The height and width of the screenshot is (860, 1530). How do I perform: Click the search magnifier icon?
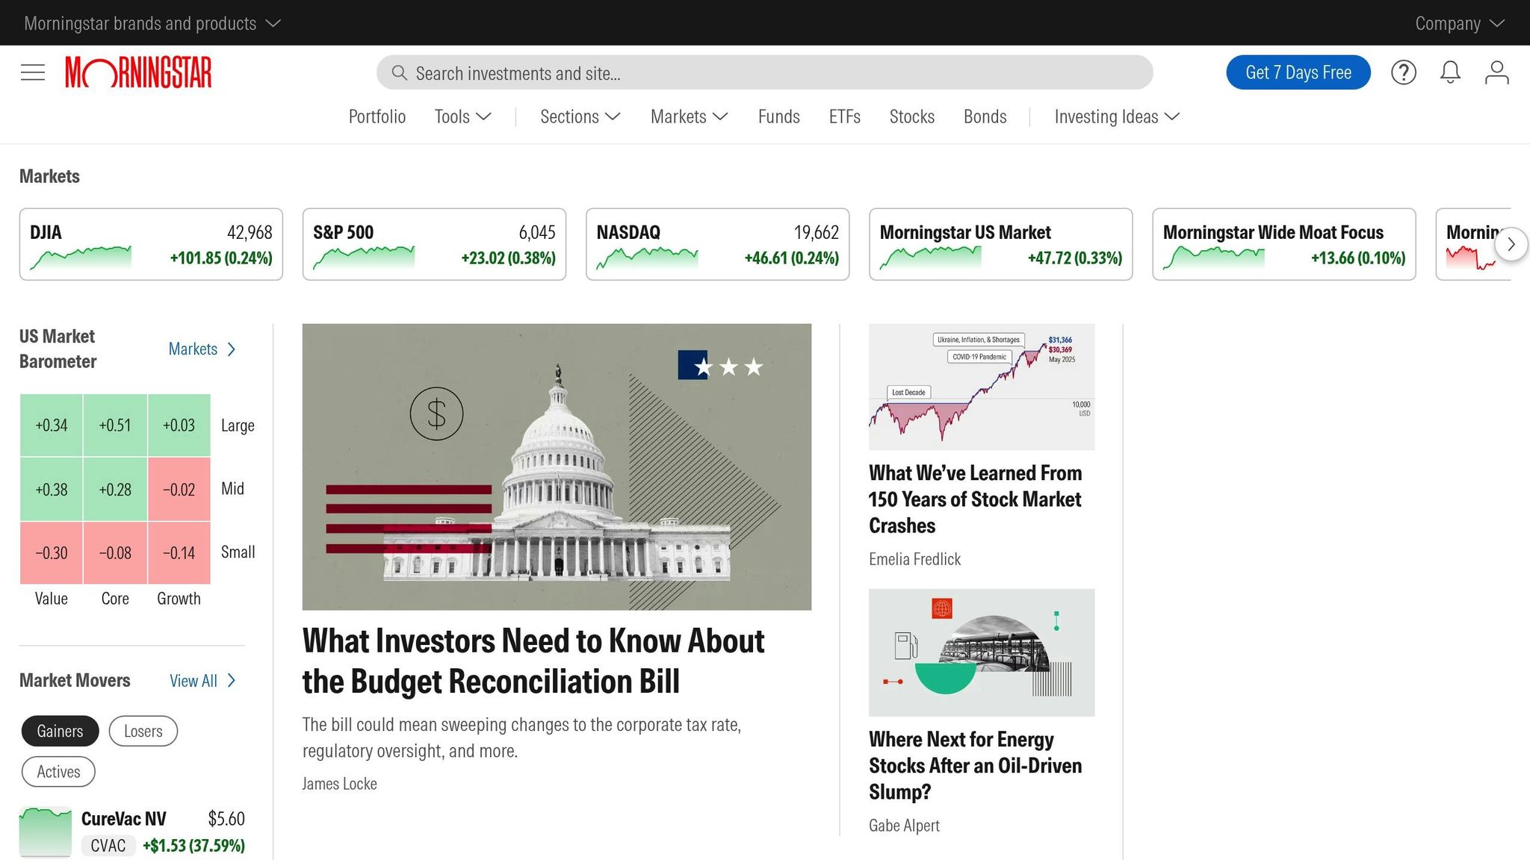click(x=400, y=72)
